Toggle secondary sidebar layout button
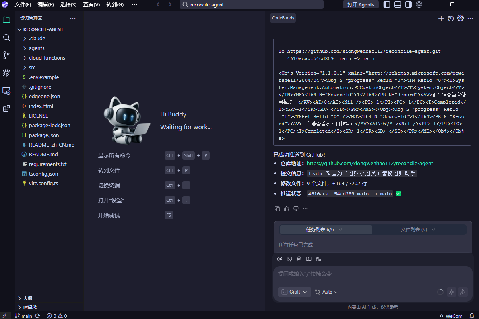 [409, 4]
